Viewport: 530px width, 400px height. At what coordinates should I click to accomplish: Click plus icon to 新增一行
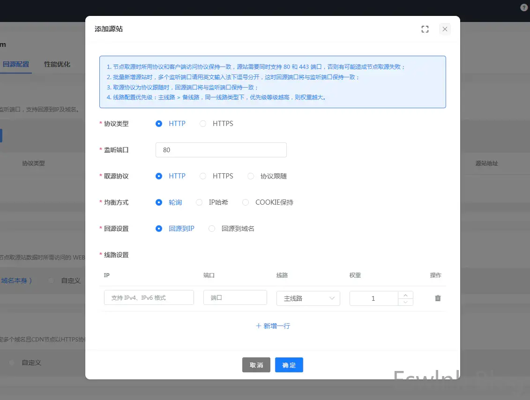pos(258,326)
